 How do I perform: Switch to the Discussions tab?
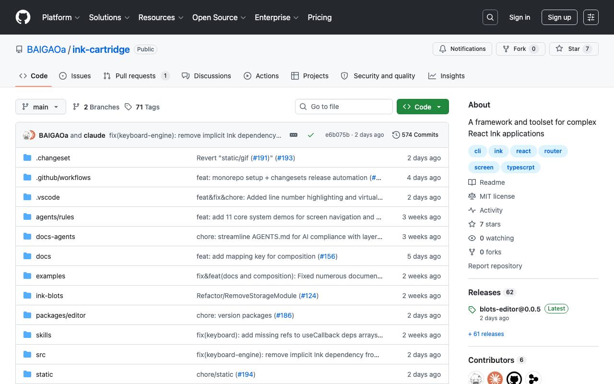click(206, 76)
